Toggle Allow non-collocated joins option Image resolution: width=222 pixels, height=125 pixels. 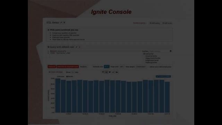[160, 67]
